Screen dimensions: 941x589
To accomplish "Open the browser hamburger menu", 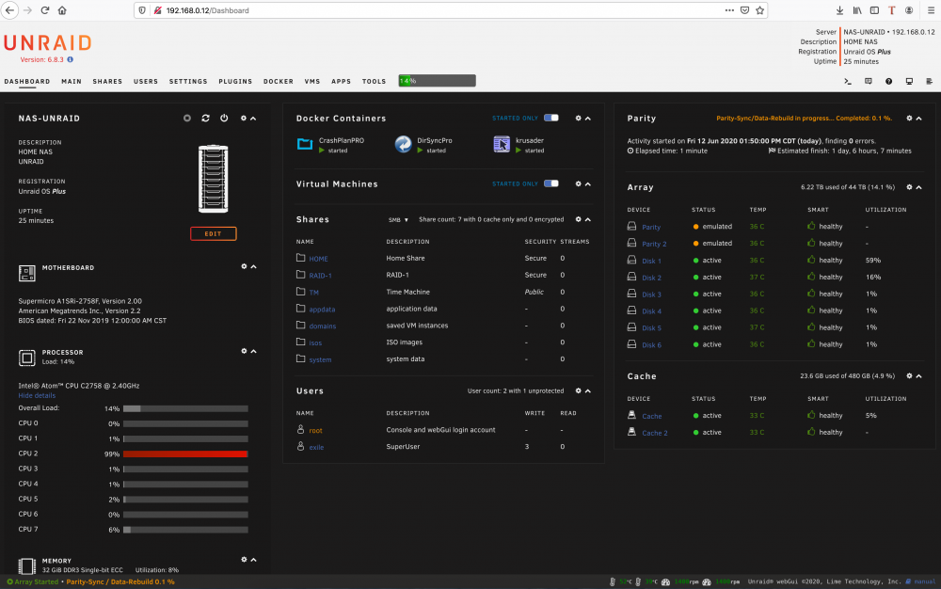I will 931,10.
